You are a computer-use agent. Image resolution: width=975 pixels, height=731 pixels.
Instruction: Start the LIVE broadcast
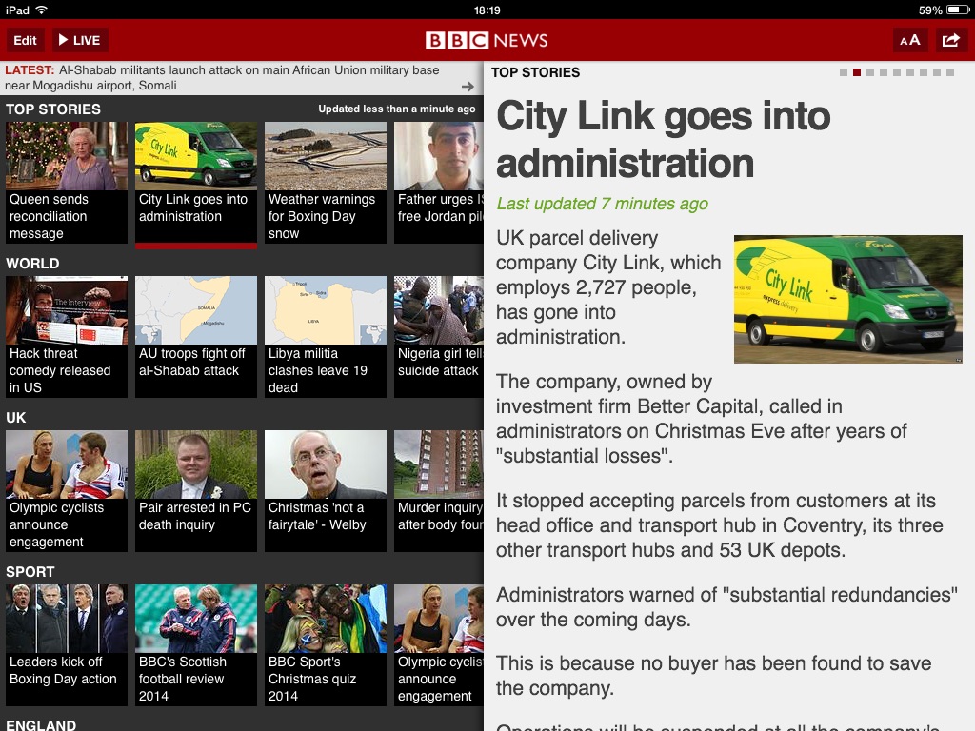tap(80, 40)
